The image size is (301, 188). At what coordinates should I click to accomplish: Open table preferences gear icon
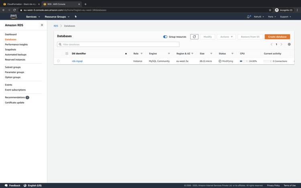(289, 44)
